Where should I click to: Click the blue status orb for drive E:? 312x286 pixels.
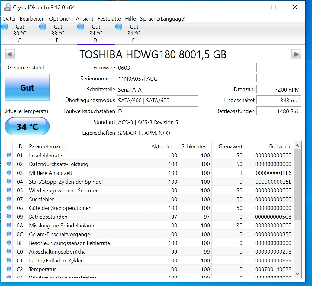coord(119,27)
